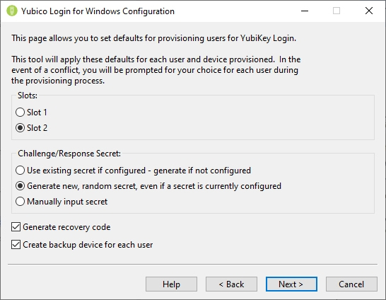Click the window title text in title bar
Screen dimensions: 386x300
click(x=98, y=11)
